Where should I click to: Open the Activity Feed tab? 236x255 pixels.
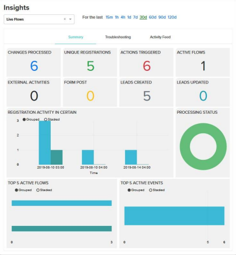160,37
